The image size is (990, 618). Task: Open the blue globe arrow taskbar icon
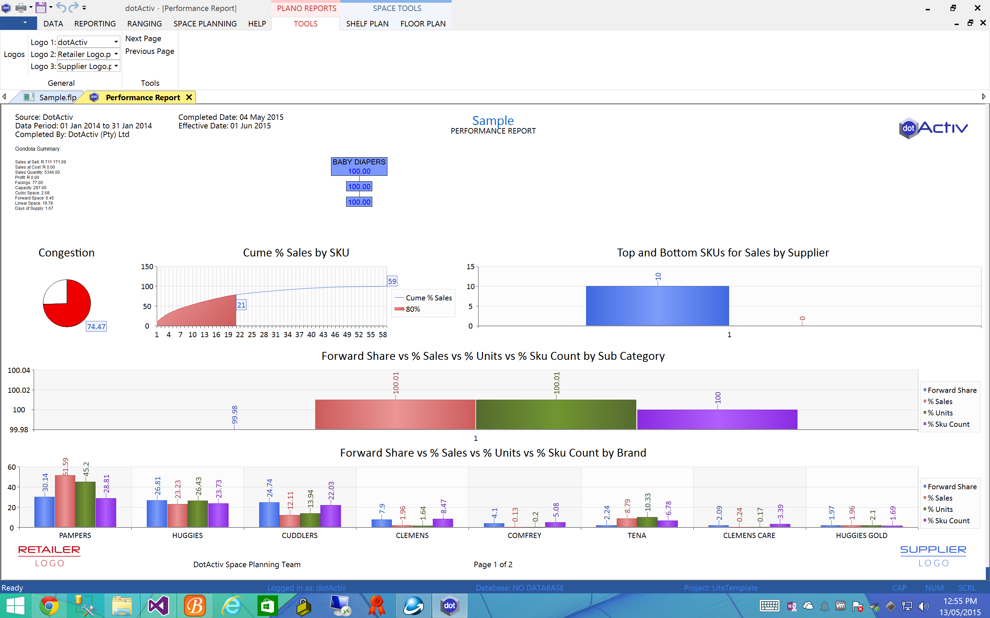click(x=413, y=606)
